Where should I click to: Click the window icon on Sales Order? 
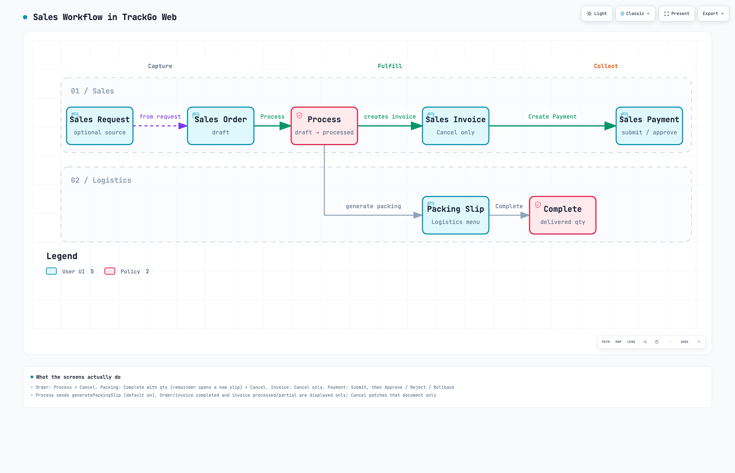pyautogui.click(x=196, y=115)
